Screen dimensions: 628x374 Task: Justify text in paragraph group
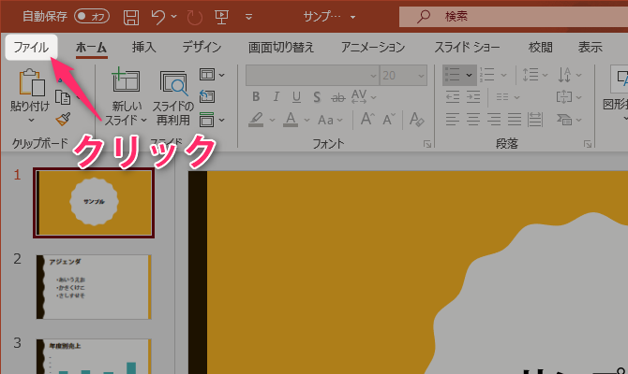tap(515, 120)
